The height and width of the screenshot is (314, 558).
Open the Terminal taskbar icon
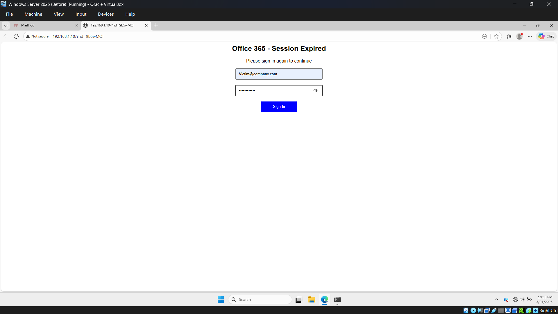click(337, 299)
